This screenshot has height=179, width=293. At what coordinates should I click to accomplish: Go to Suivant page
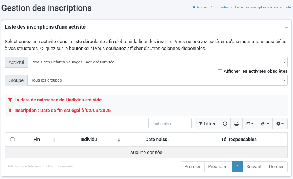click(x=254, y=167)
